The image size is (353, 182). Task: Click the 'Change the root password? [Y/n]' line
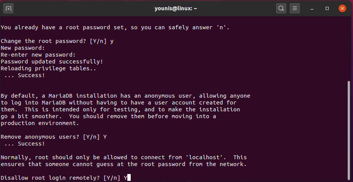click(x=57, y=41)
